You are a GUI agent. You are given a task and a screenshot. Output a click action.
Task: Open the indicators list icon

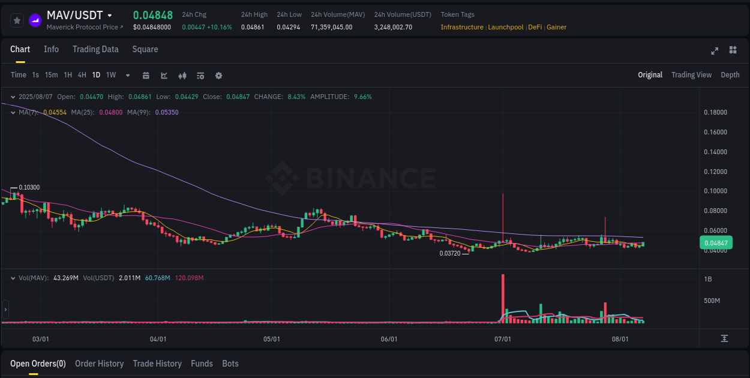(x=200, y=75)
